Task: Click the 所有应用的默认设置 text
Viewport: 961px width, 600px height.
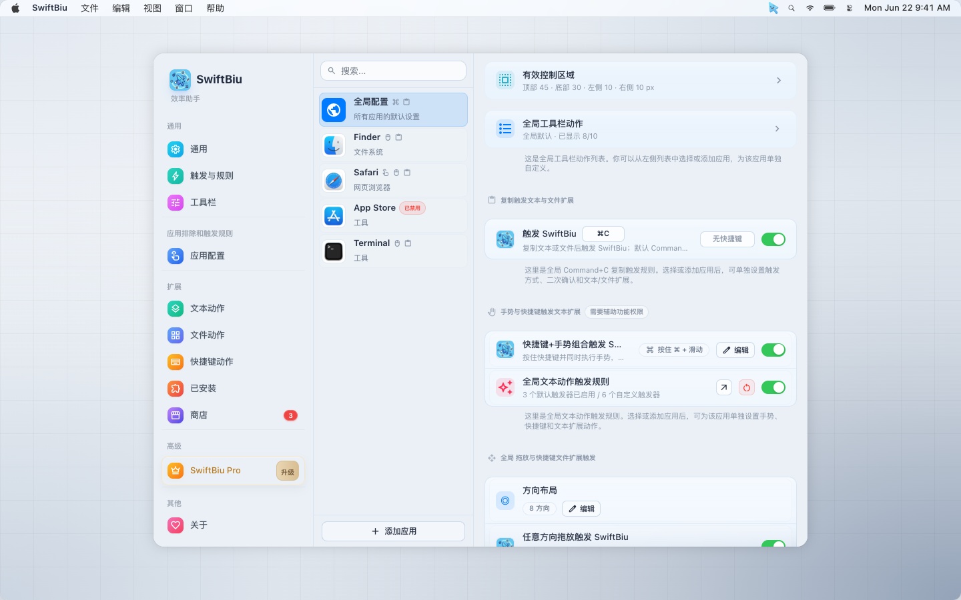Action: 386,117
